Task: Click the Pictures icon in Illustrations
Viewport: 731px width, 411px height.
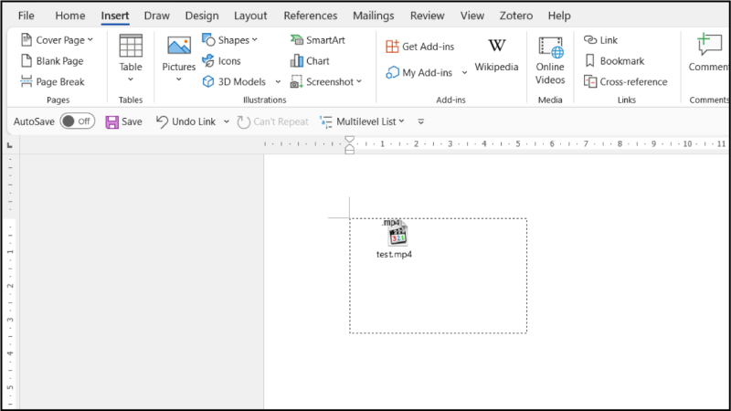Action: pyautogui.click(x=179, y=46)
